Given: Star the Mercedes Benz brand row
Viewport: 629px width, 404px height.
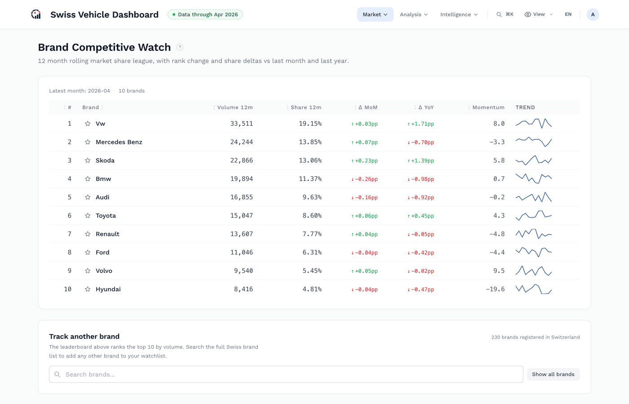Looking at the screenshot, I should click(x=88, y=142).
